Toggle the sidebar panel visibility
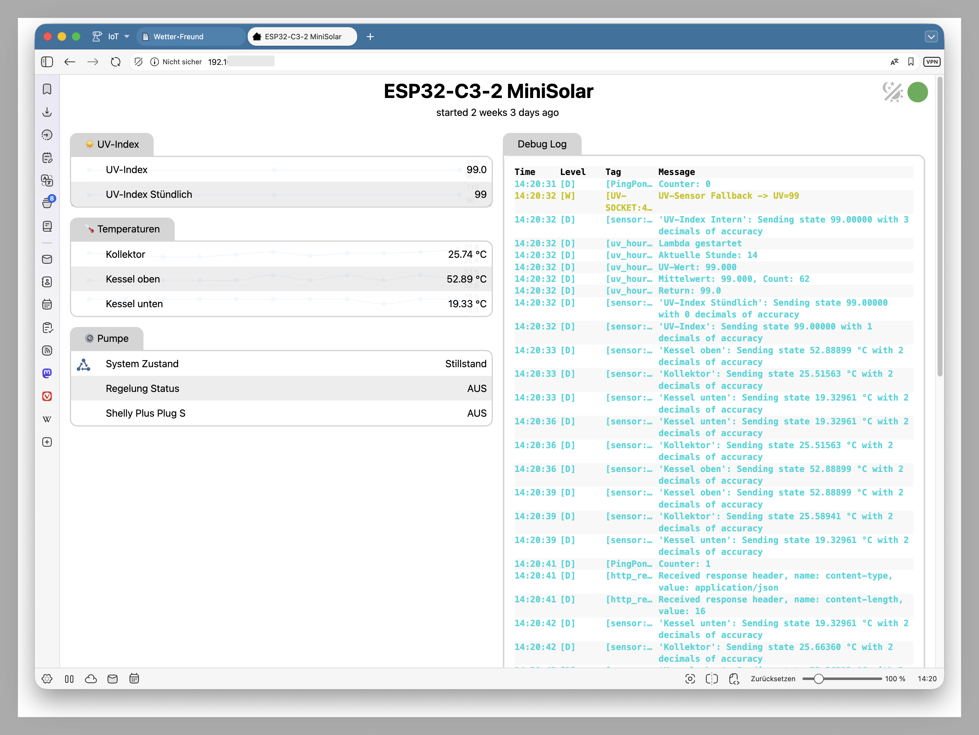 [47, 62]
